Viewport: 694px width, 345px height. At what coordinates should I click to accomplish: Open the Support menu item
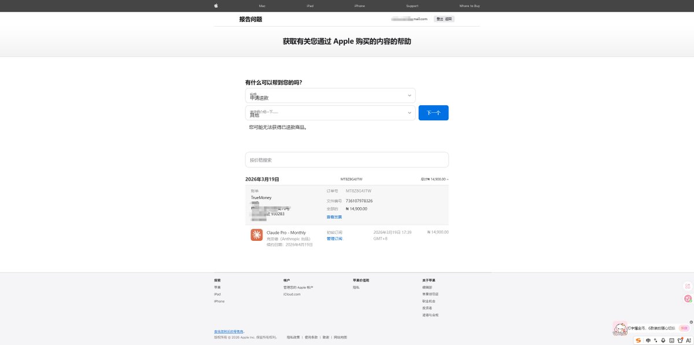(412, 5)
